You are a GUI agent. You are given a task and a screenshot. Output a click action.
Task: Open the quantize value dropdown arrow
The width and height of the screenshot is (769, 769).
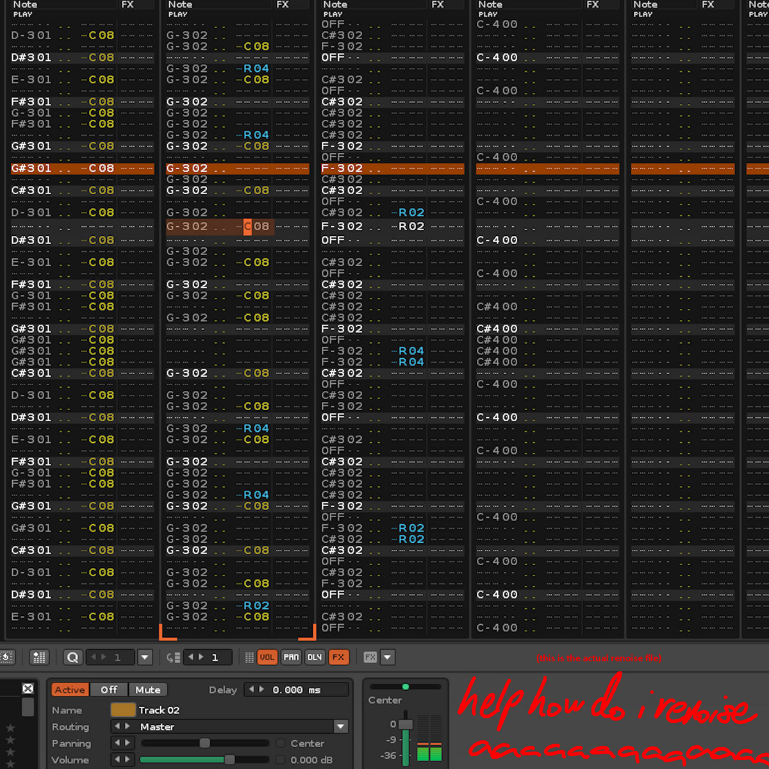coord(145,657)
